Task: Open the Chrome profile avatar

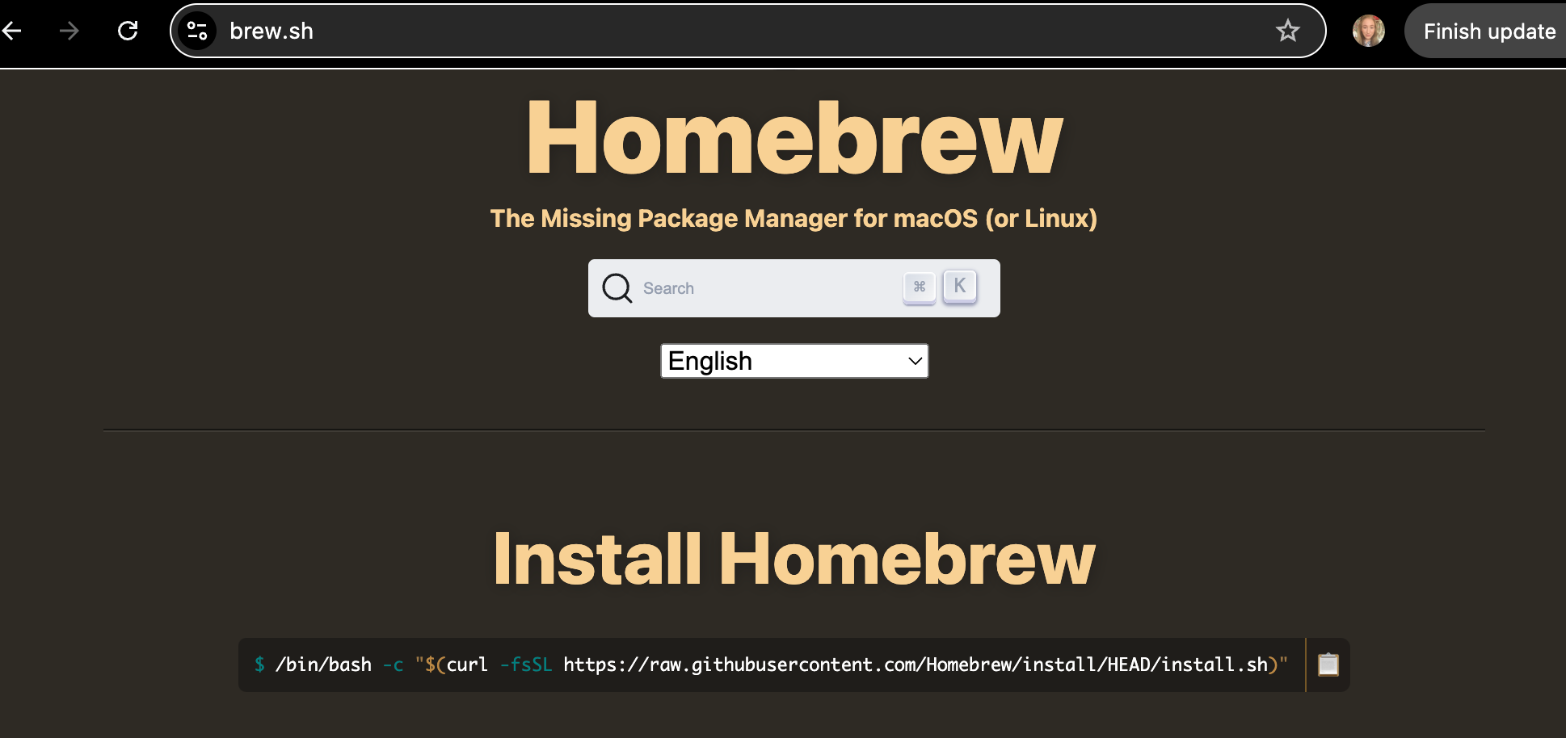Action: (x=1368, y=31)
